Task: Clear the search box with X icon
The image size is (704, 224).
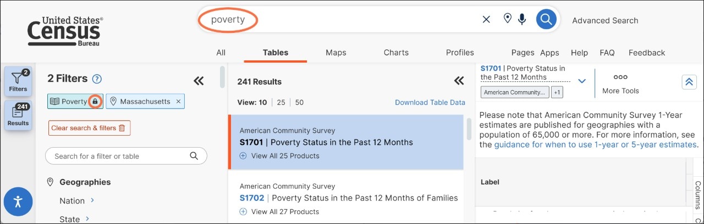Action: pyautogui.click(x=486, y=20)
